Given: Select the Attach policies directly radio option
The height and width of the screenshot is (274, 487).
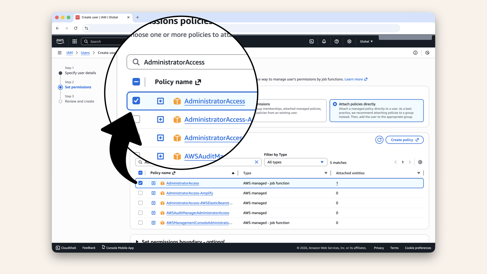Looking at the screenshot, I should click(x=335, y=104).
